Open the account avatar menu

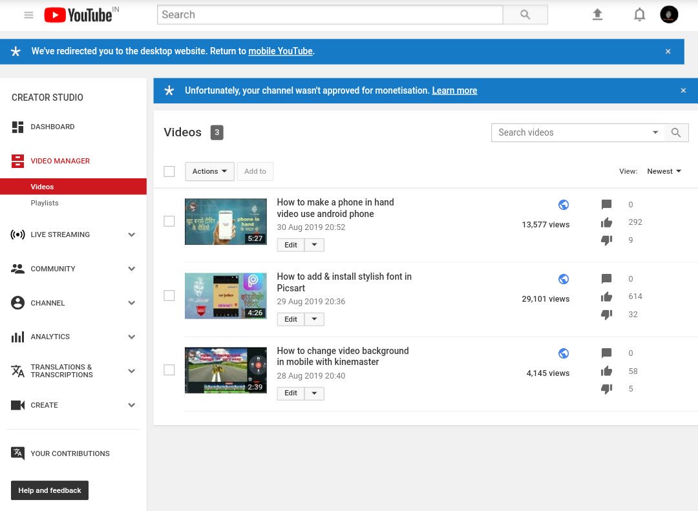pos(669,15)
